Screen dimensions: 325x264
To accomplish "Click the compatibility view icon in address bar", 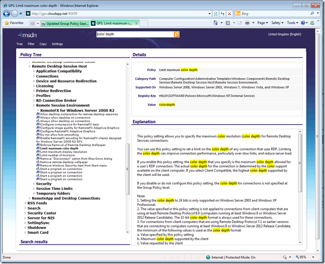I will pyautogui.click(x=214, y=13).
